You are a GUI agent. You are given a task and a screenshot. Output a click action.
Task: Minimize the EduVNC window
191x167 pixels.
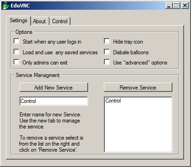pos(169,6)
